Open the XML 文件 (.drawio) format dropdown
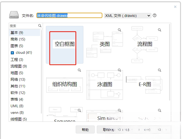This screenshot has height=139, width=182. coord(128,16)
